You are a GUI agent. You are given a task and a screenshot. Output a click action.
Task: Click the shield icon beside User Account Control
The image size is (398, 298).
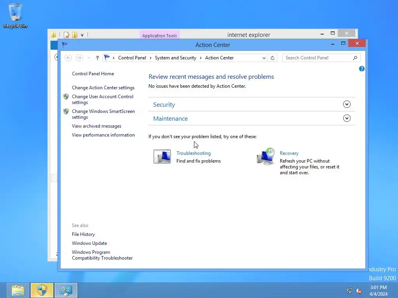66,97
